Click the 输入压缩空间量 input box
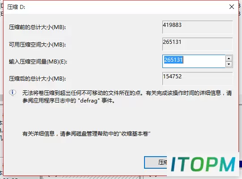The height and width of the screenshot is (179, 242). (x=194, y=61)
